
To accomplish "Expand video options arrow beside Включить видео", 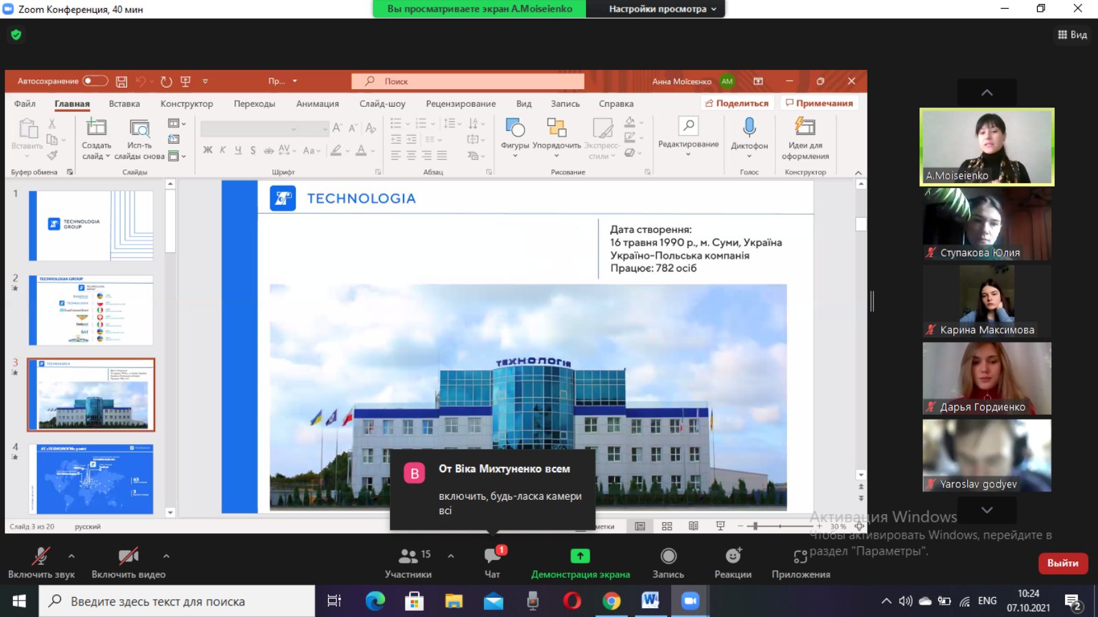I will click(166, 556).
